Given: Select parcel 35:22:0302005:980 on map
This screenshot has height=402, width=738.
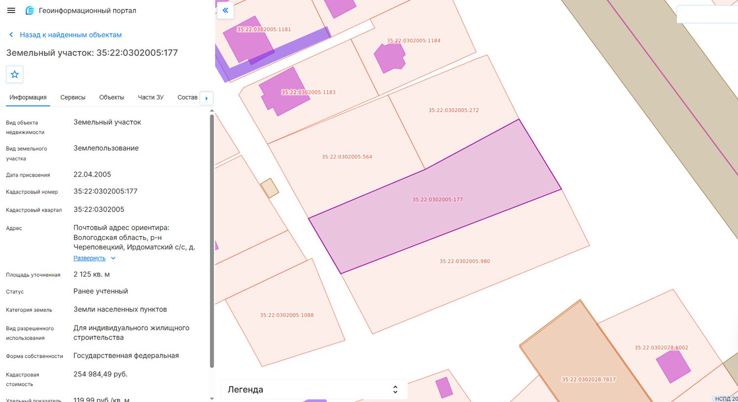Looking at the screenshot, I should (464, 261).
